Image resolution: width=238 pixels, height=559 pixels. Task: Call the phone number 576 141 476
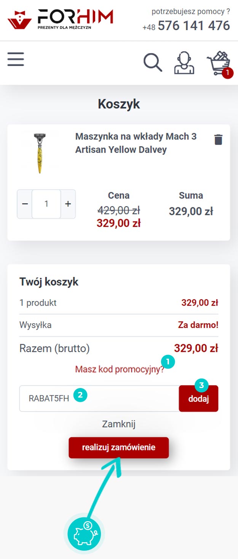point(194,26)
